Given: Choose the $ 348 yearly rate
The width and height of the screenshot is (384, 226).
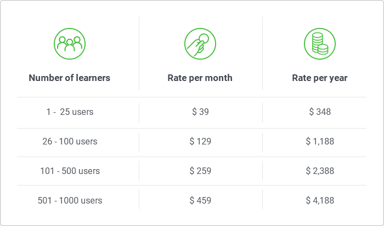Looking at the screenshot, I should (x=320, y=112).
